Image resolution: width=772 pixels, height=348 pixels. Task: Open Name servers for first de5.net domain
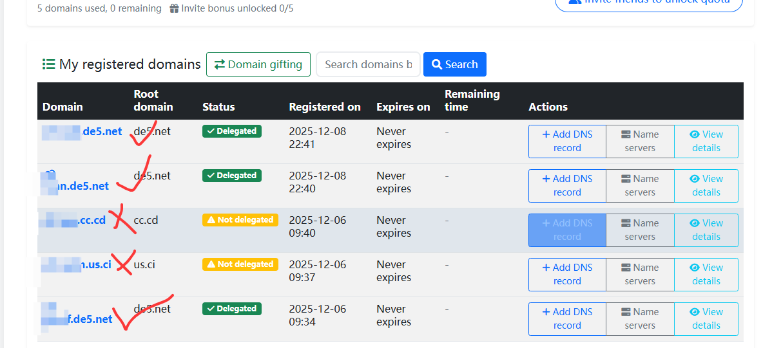click(640, 141)
